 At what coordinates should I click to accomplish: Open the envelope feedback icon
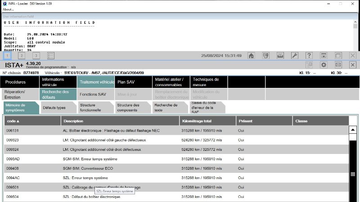click(x=338, y=65)
